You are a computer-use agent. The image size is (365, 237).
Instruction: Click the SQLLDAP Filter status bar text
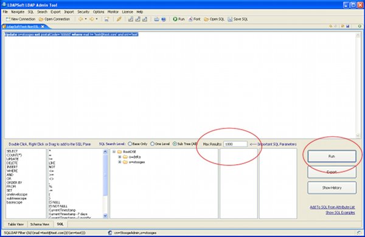44,233
